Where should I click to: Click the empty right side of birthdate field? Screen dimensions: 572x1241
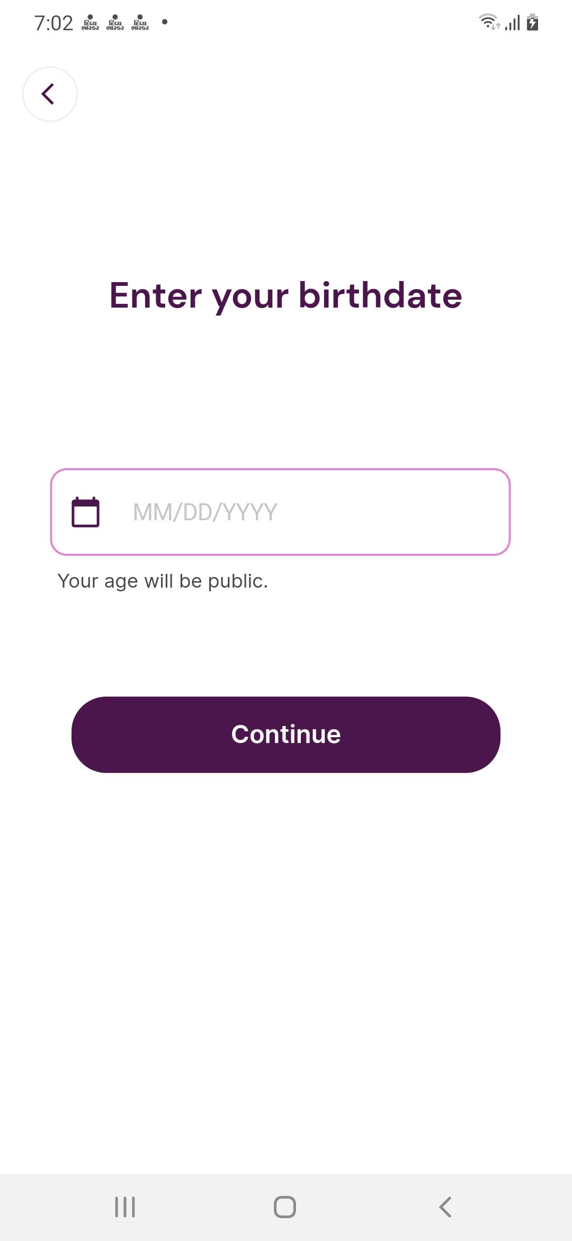point(413,512)
